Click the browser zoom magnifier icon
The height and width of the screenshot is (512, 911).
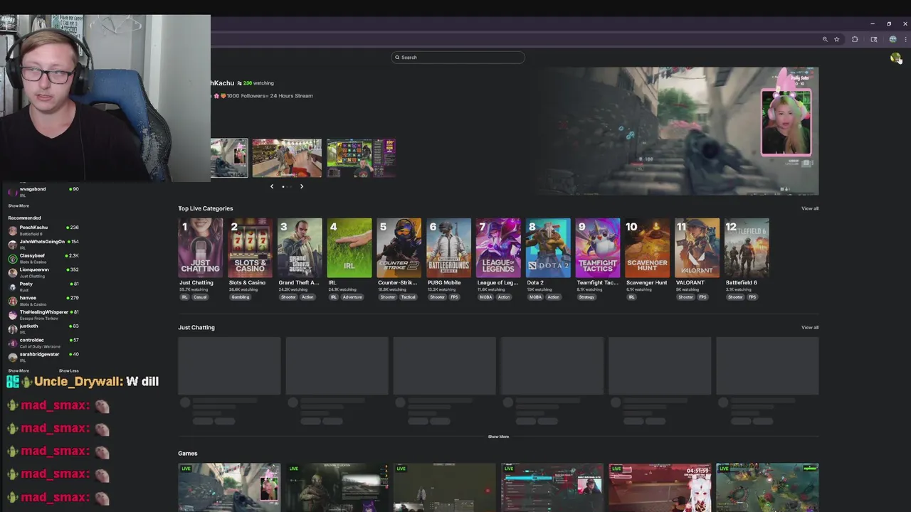(x=825, y=39)
